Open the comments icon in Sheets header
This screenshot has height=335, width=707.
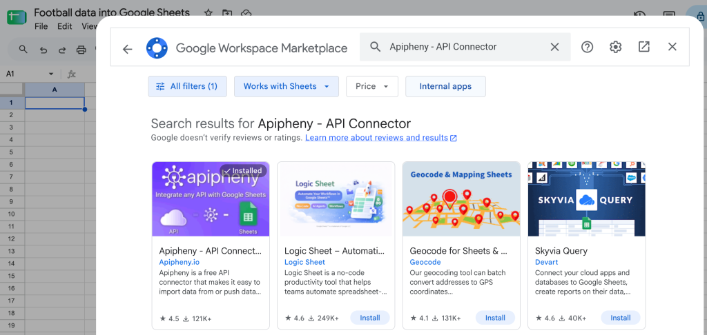[669, 15]
